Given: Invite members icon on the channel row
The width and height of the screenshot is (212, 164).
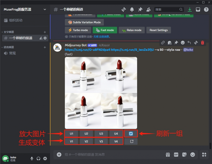Looking at the screenshot, I should point(41,38).
